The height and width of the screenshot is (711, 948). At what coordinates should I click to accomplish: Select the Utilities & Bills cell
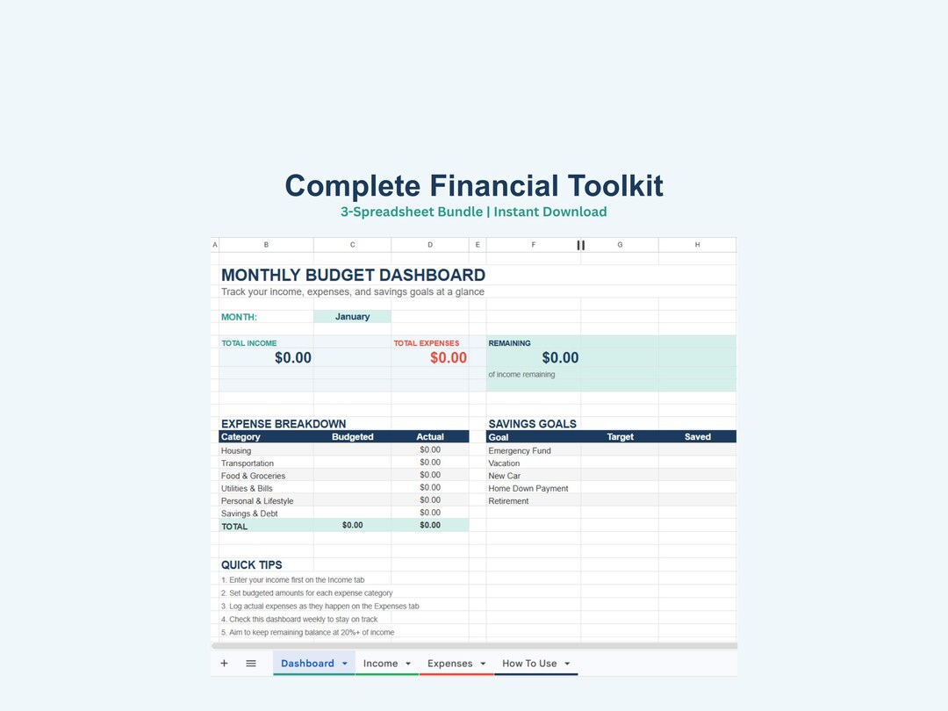[x=266, y=489]
